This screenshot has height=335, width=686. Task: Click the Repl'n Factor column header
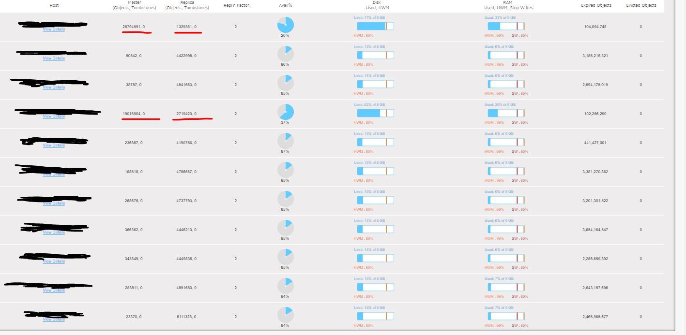236,5
